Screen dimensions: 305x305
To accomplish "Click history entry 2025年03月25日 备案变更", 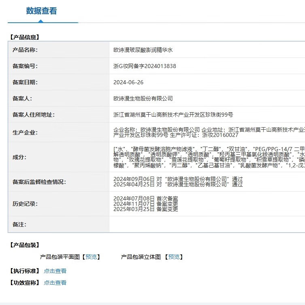I will point(146,209).
